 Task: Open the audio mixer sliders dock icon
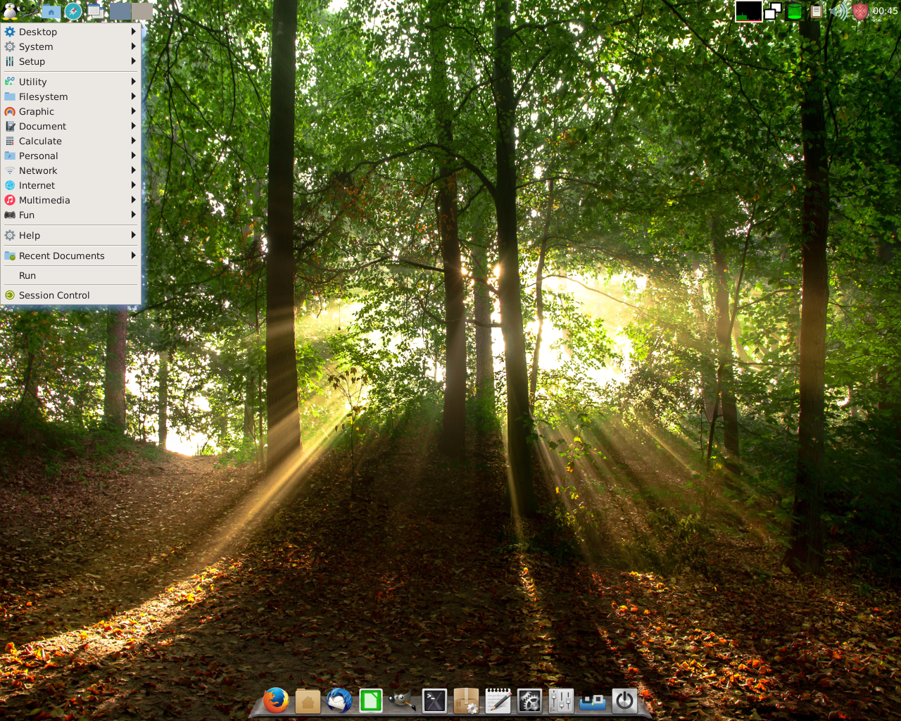(x=561, y=701)
